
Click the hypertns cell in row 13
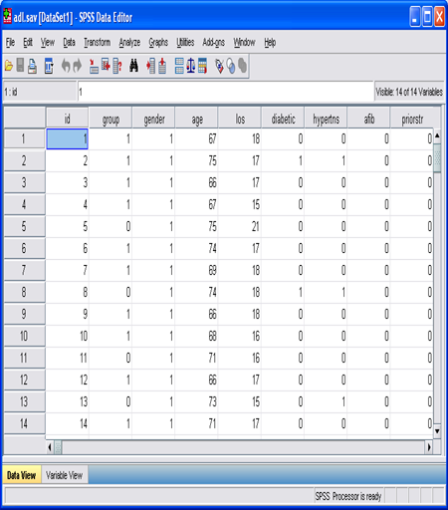coord(327,401)
